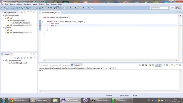The height and width of the screenshot is (103, 183).
Task: Toggle Hide Local Types in Outline
Action: click(x=31, y=58)
